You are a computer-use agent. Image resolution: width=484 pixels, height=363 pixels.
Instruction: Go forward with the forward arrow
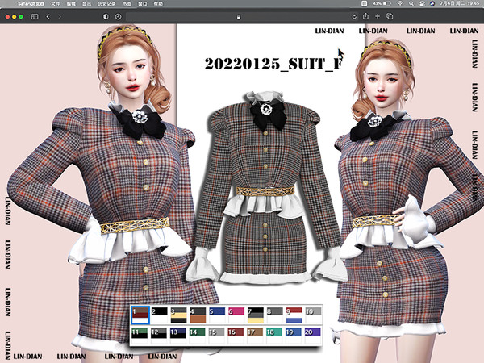(60, 16)
